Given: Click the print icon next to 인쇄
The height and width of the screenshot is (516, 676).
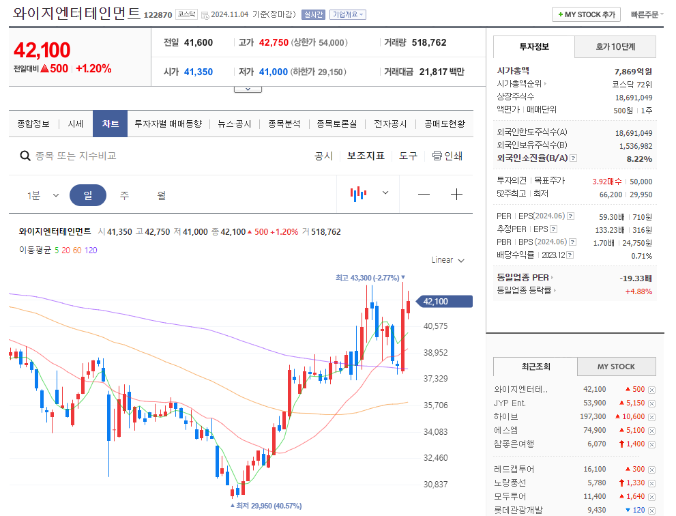Looking at the screenshot, I should tap(437, 156).
